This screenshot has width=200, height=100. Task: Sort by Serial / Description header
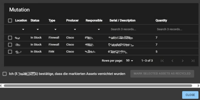[x=122, y=20]
